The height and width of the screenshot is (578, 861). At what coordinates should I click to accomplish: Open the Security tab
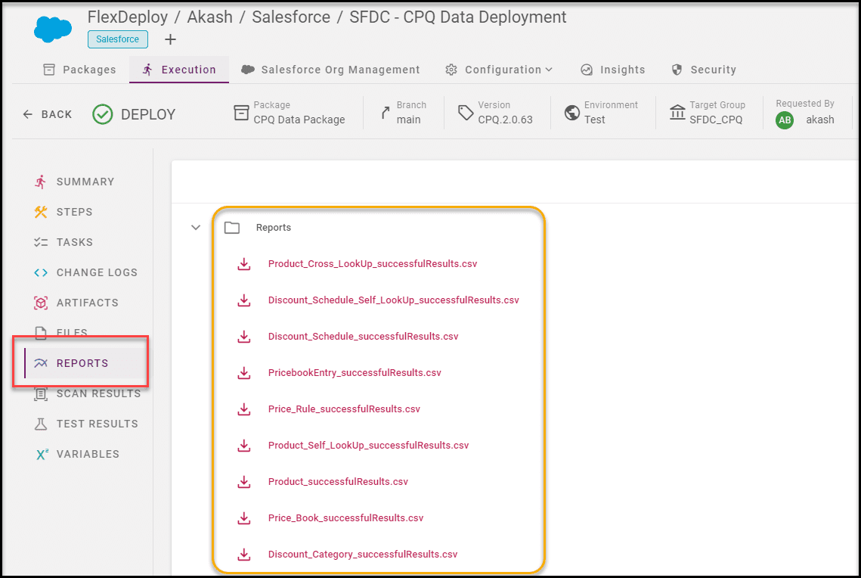(704, 70)
